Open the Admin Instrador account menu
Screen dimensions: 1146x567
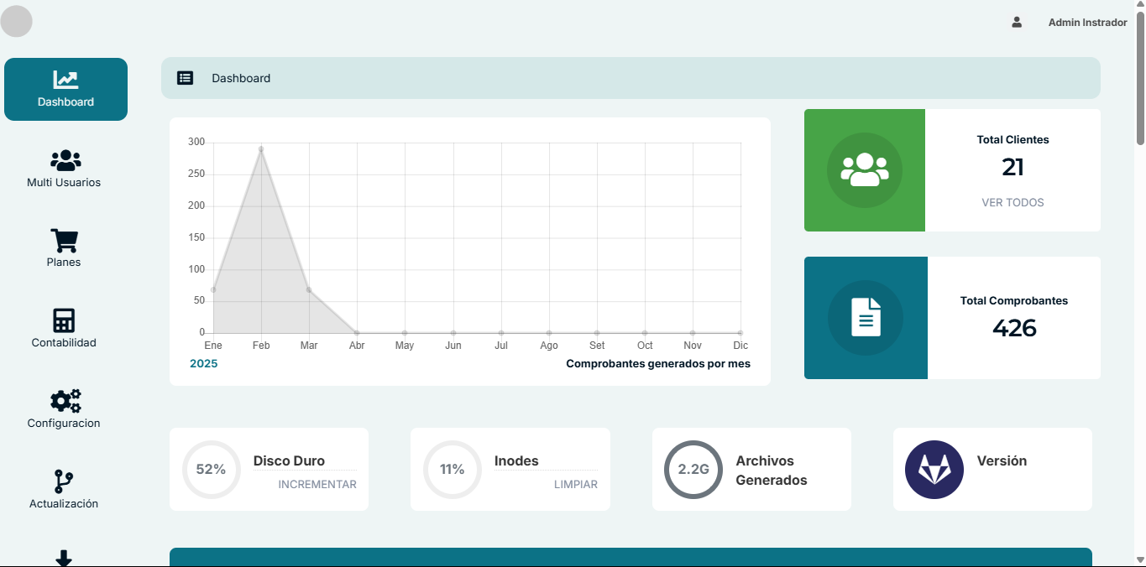click(1086, 23)
